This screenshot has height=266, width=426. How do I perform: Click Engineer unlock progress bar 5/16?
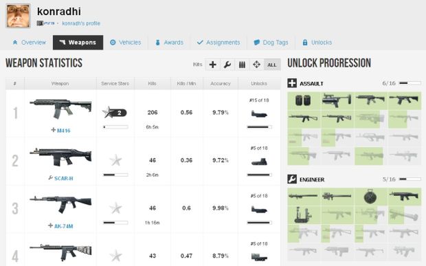(x=410, y=179)
